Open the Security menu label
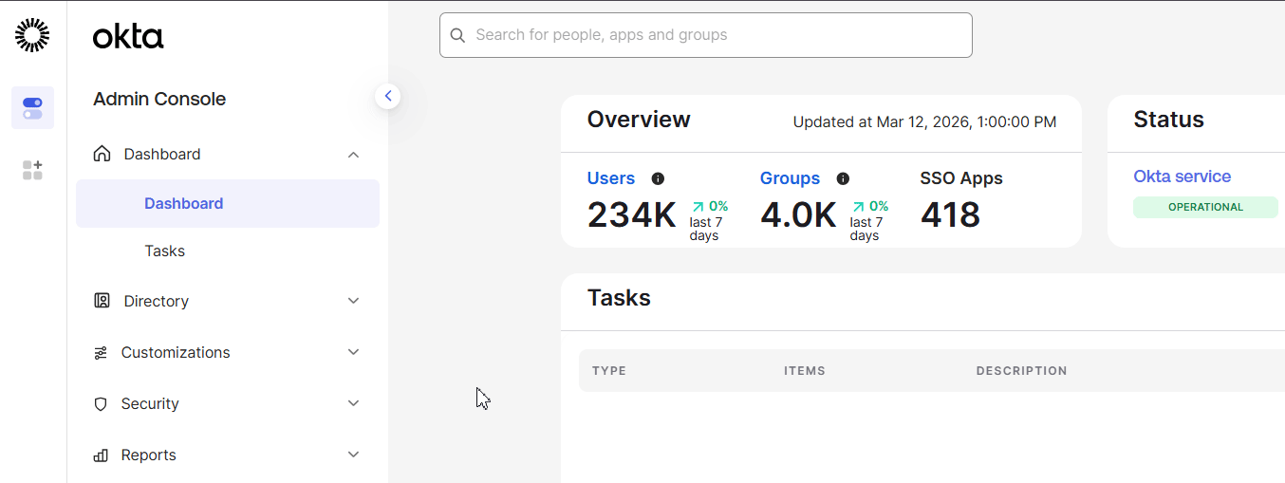Image resolution: width=1285 pixels, height=483 pixels. 150,403
